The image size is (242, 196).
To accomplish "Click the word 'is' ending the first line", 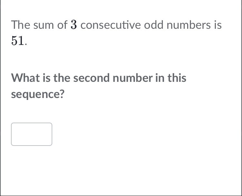I will tap(218, 25).
